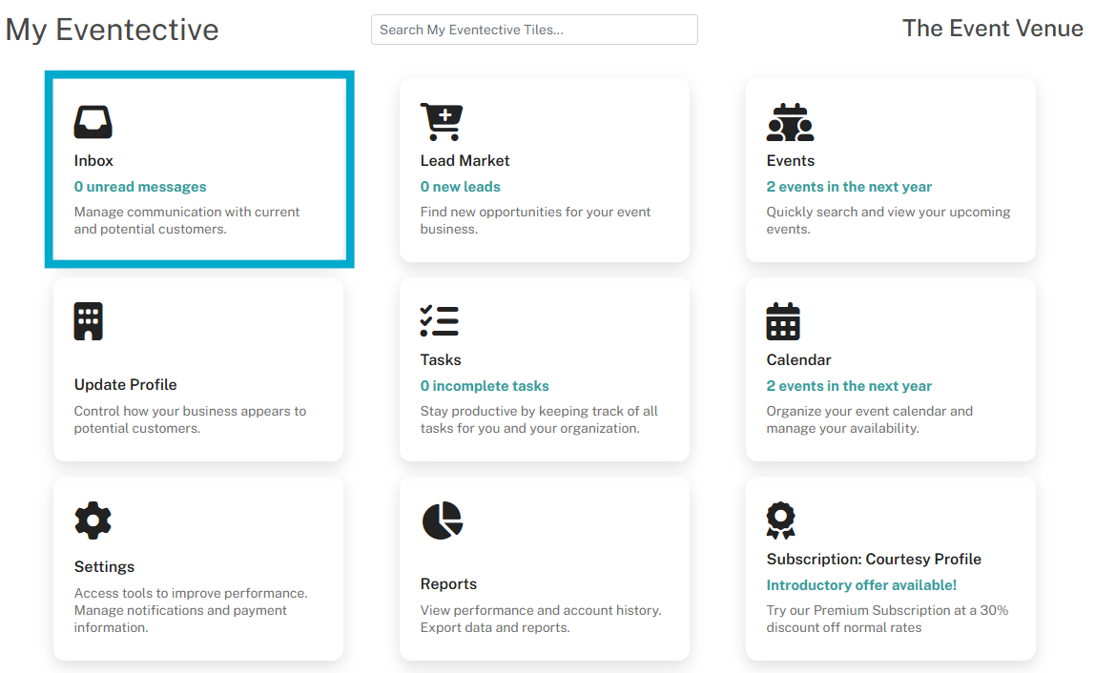
Task: Click the Lead Market shopping cart icon
Action: (442, 121)
